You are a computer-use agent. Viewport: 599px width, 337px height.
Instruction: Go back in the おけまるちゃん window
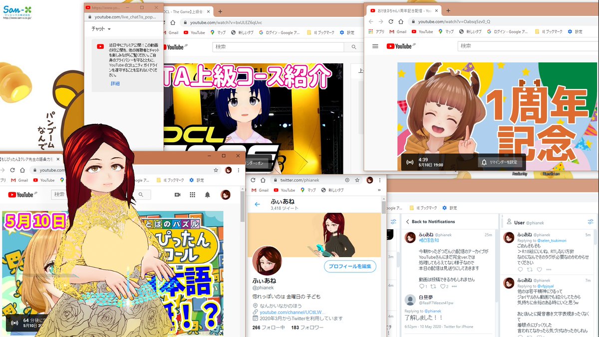pyautogui.click(x=370, y=21)
